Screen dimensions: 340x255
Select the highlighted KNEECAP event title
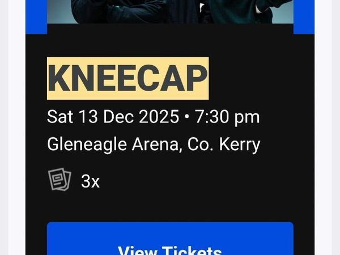127,79
